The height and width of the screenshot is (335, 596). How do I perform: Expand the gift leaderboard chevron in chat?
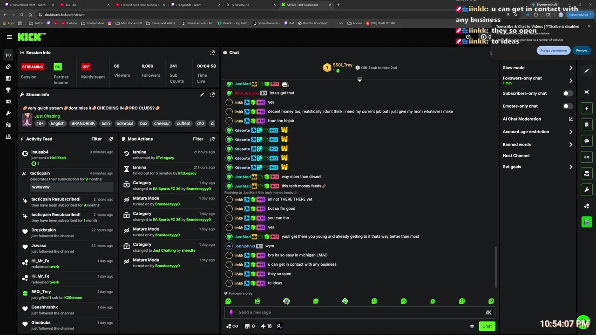coord(359,80)
